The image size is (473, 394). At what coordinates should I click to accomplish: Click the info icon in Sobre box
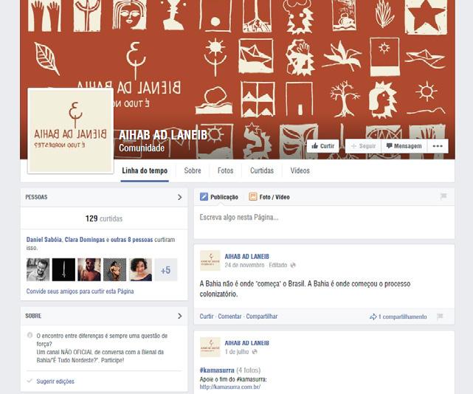[30, 335]
